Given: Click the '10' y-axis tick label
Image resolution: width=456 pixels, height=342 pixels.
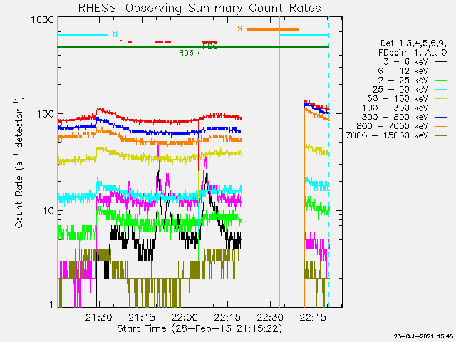Looking at the screenshot, I should point(48,211).
